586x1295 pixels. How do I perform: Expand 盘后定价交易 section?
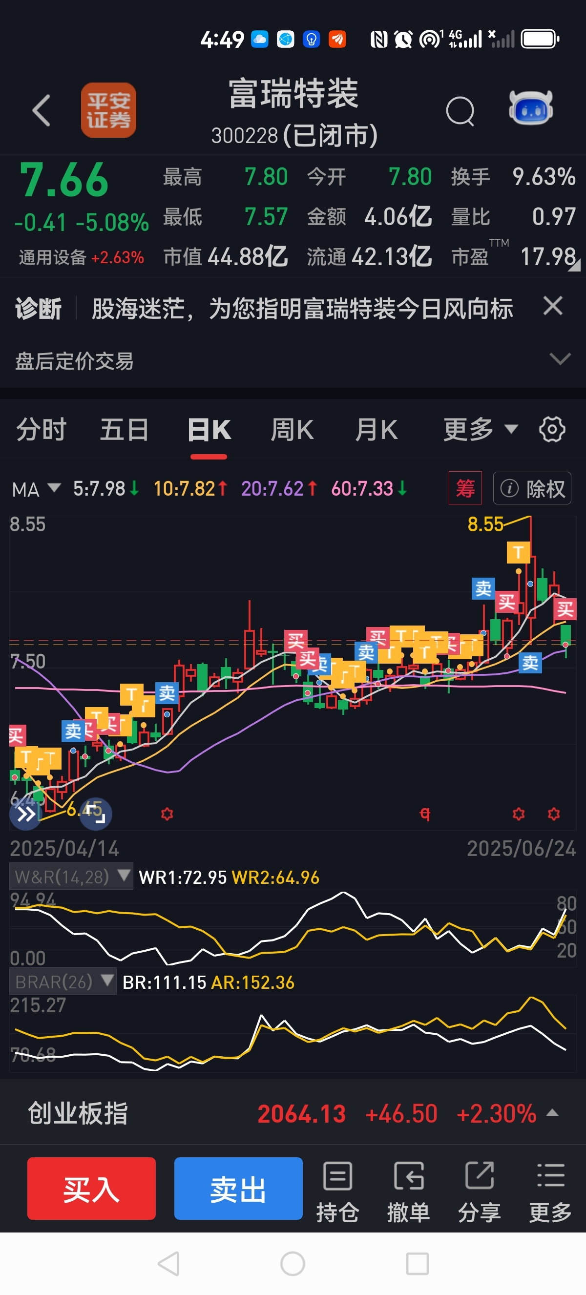[560, 359]
